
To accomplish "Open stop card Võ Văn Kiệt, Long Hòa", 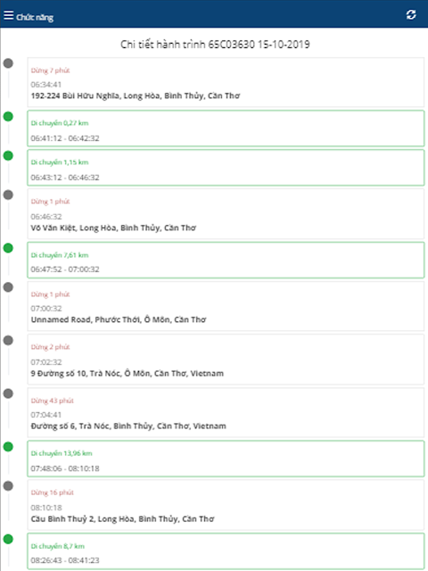I will tap(226, 214).
